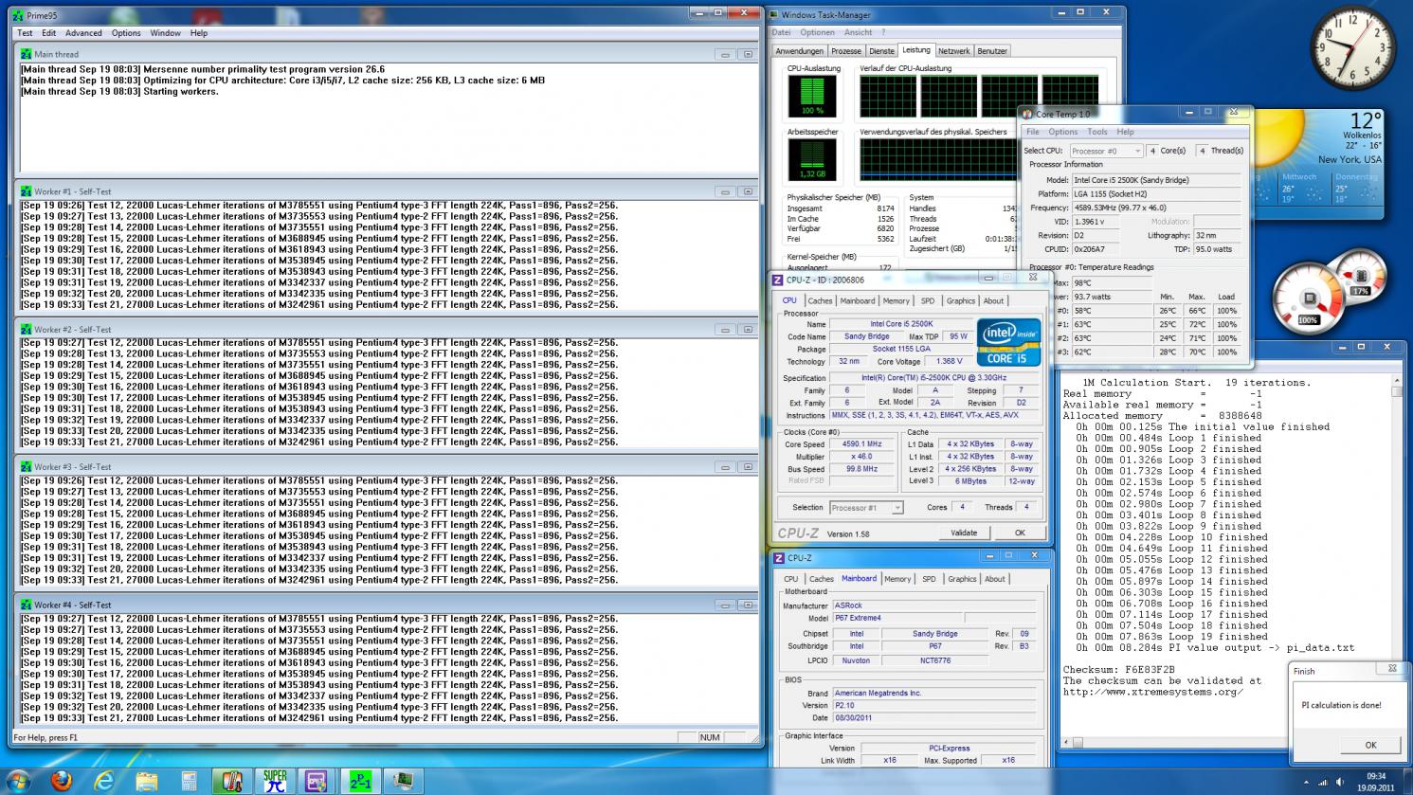The width and height of the screenshot is (1413, 795).
Task: Click Validate button in CPU-Z
Action: pos(964,533)
